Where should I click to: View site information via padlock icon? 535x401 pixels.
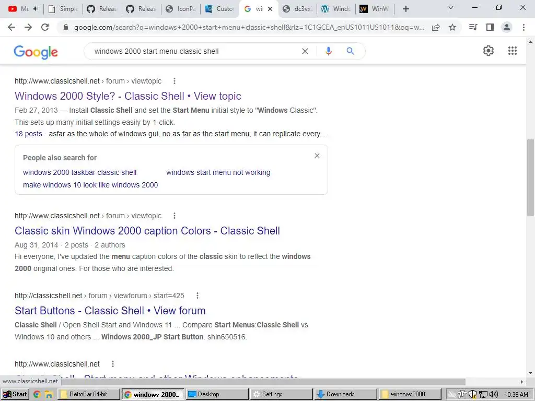coord(66,27)
